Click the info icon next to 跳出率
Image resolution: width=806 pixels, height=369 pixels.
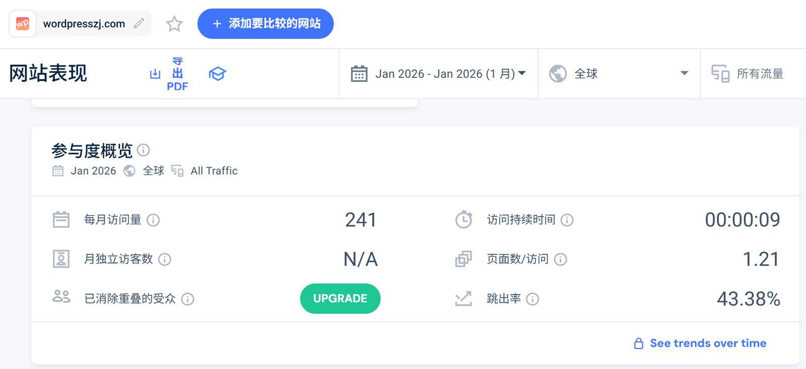(534, 299)
